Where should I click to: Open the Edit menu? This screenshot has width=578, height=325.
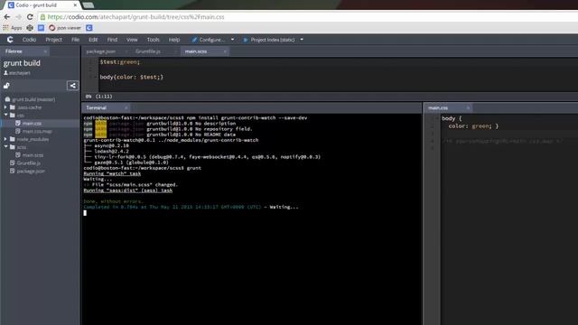pyautogui.click(x=93, y=40)
